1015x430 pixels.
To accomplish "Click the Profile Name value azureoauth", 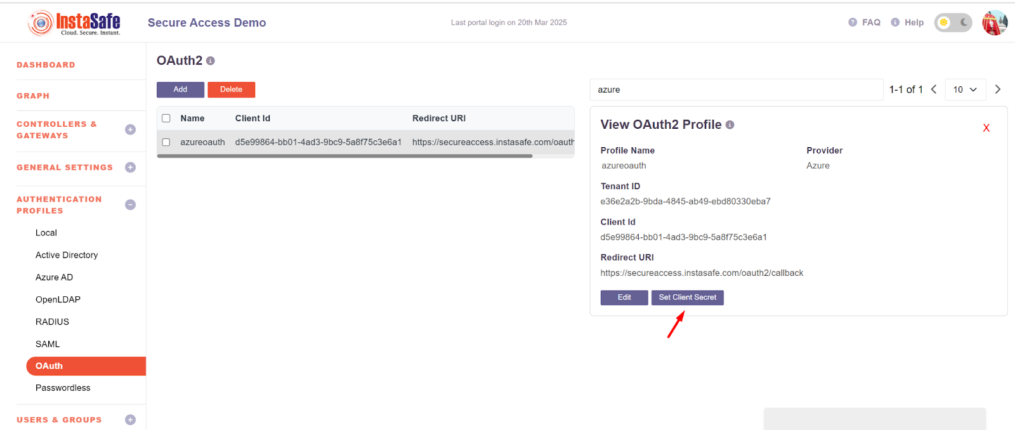I will click(624, 166).
